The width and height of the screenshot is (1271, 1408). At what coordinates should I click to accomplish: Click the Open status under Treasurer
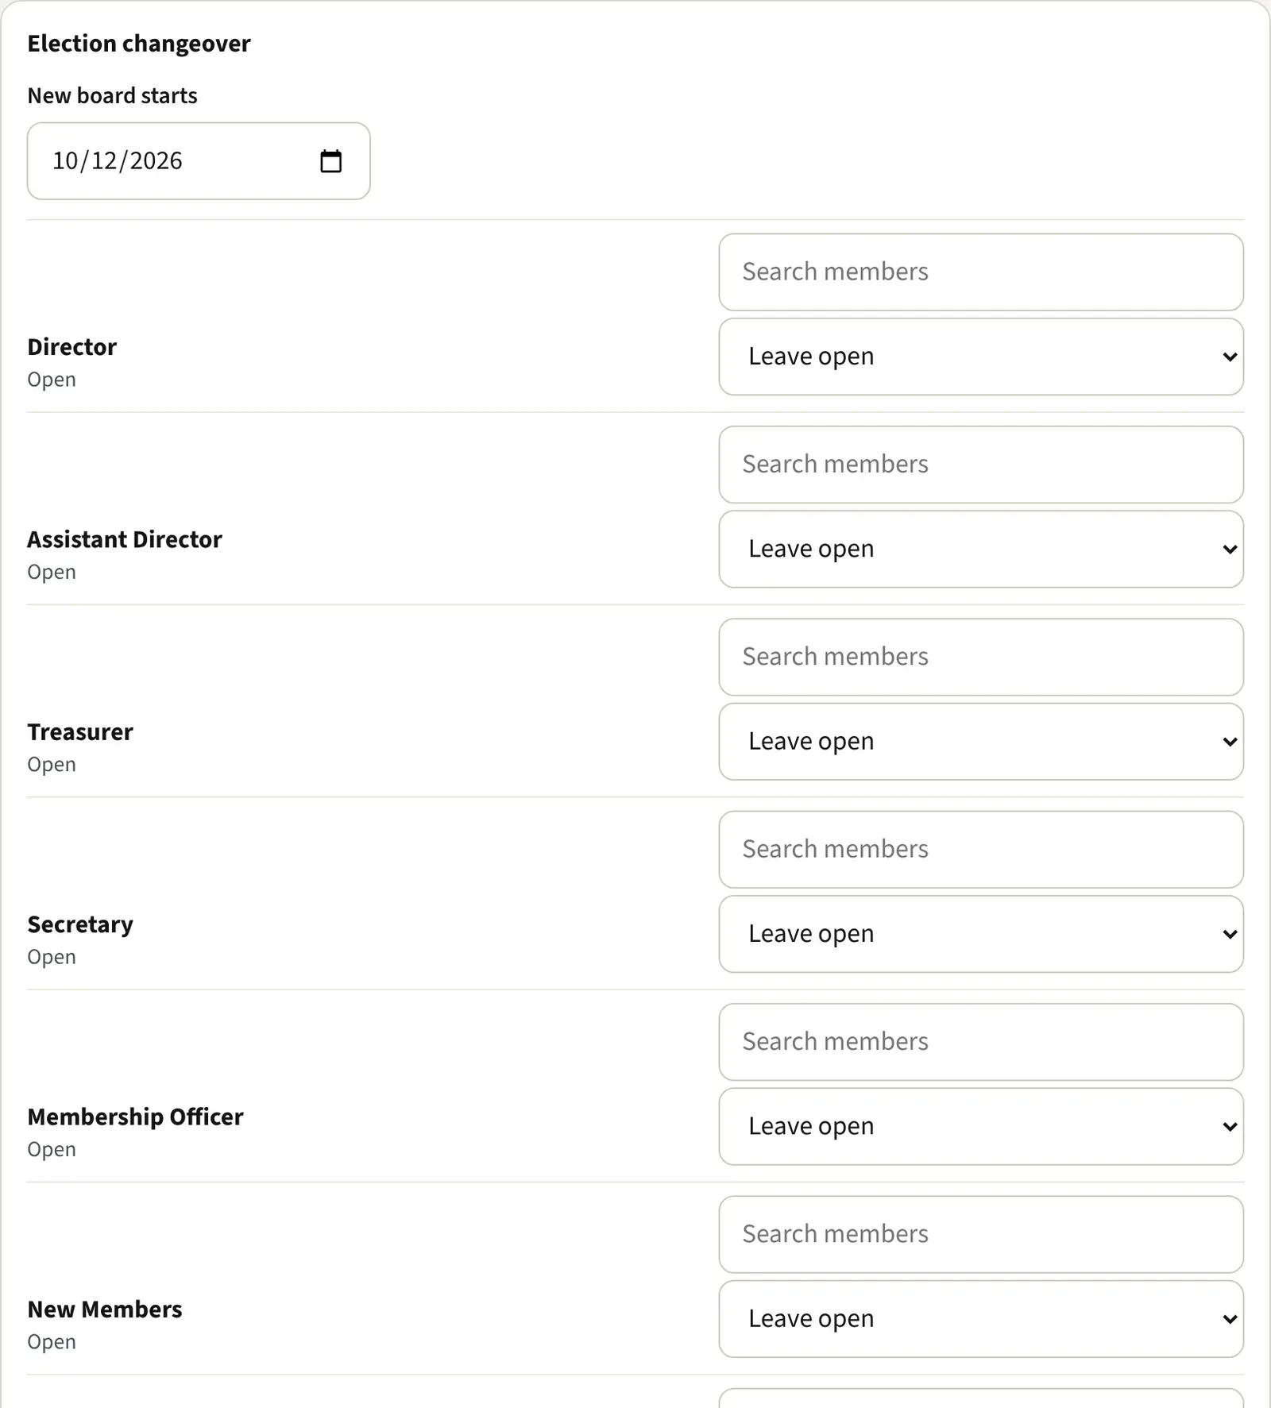click(x=52, y=765)
